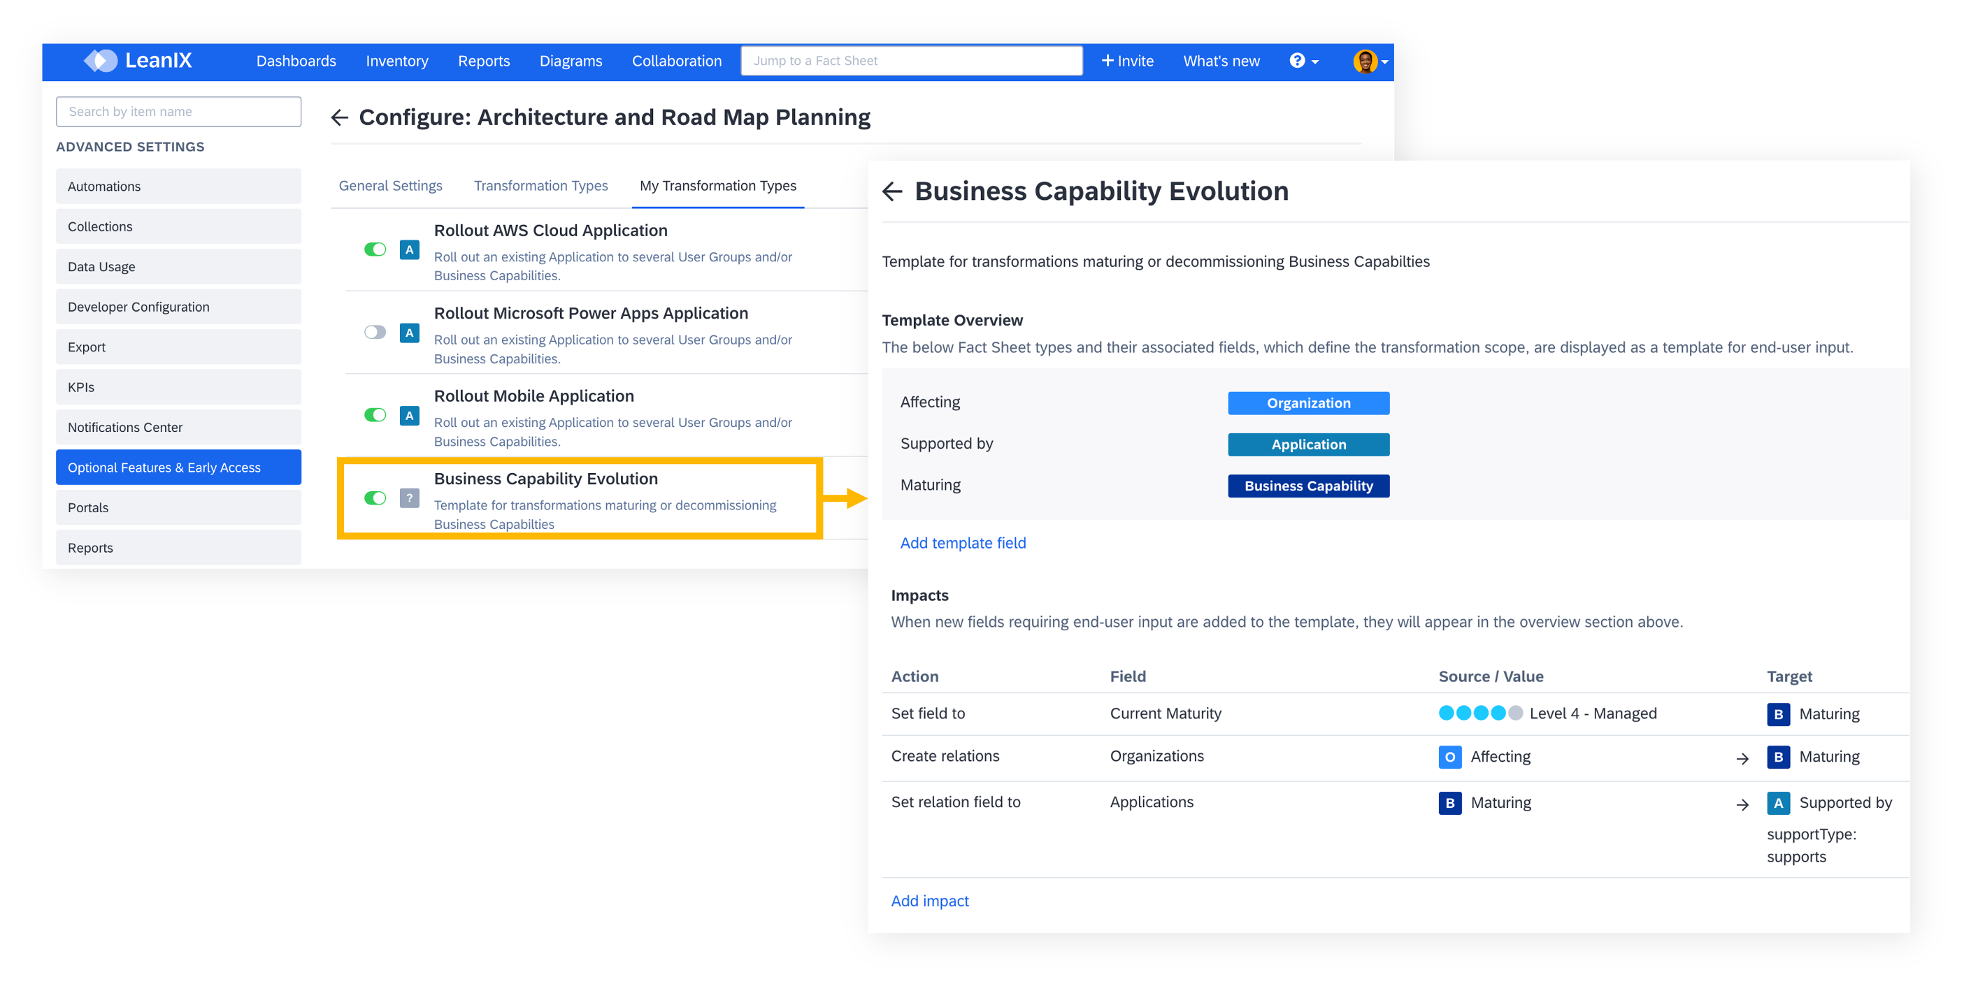
Task: Click arrow icon in Create relations row
Action: [1742, 759]
